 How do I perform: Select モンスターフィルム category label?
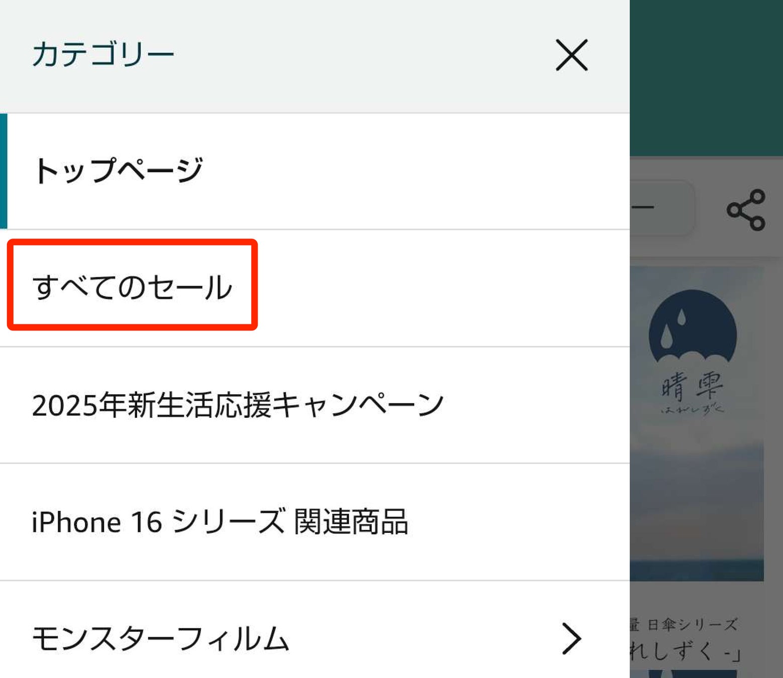point(160,638)
